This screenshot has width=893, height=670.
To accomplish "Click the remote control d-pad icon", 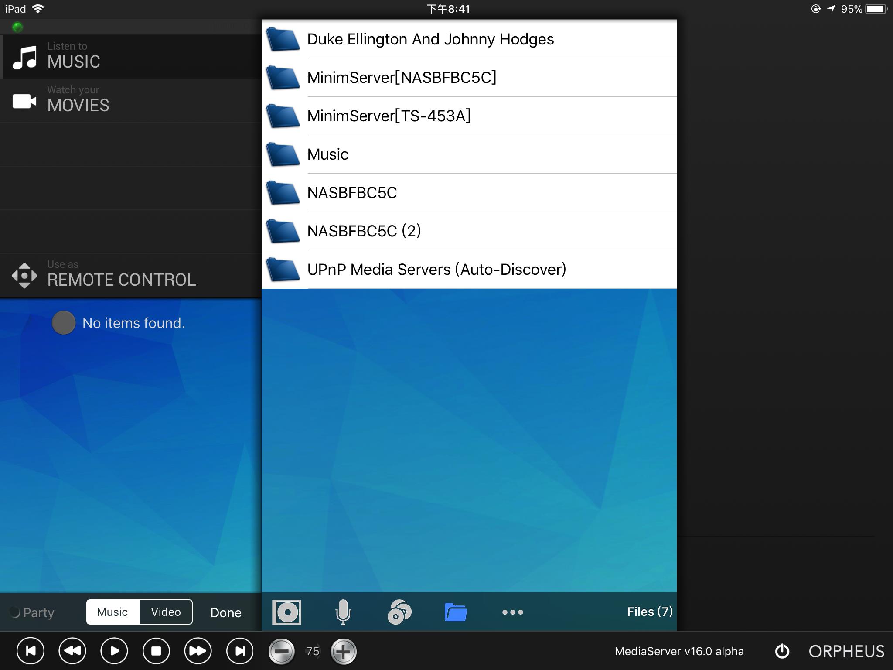I will (24, 276).
